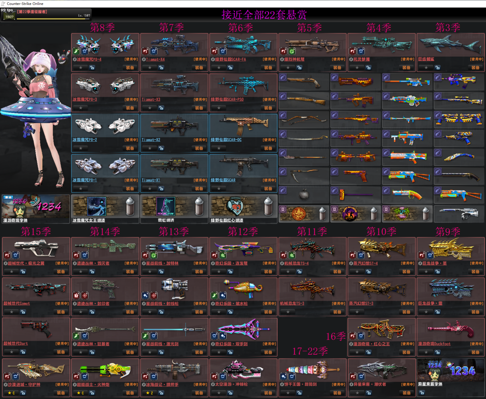Click 装备 button on Tiamat-X1

pyautogui.click(x=199, y=188)
